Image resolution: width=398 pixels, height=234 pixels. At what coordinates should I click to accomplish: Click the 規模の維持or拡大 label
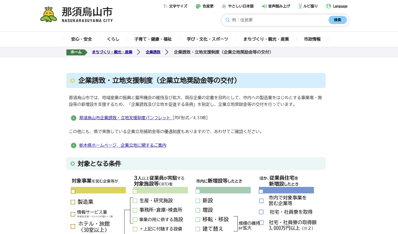tap(249, 225)
